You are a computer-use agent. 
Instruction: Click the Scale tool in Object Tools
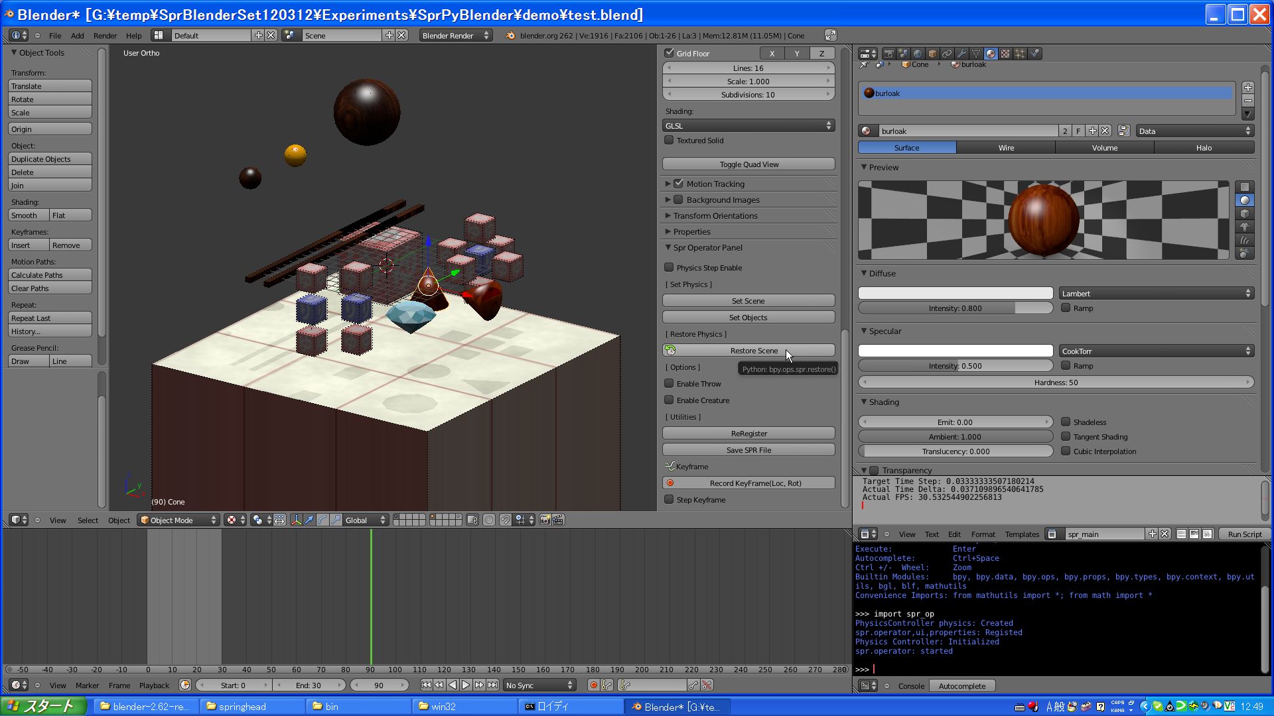point(50,112)
